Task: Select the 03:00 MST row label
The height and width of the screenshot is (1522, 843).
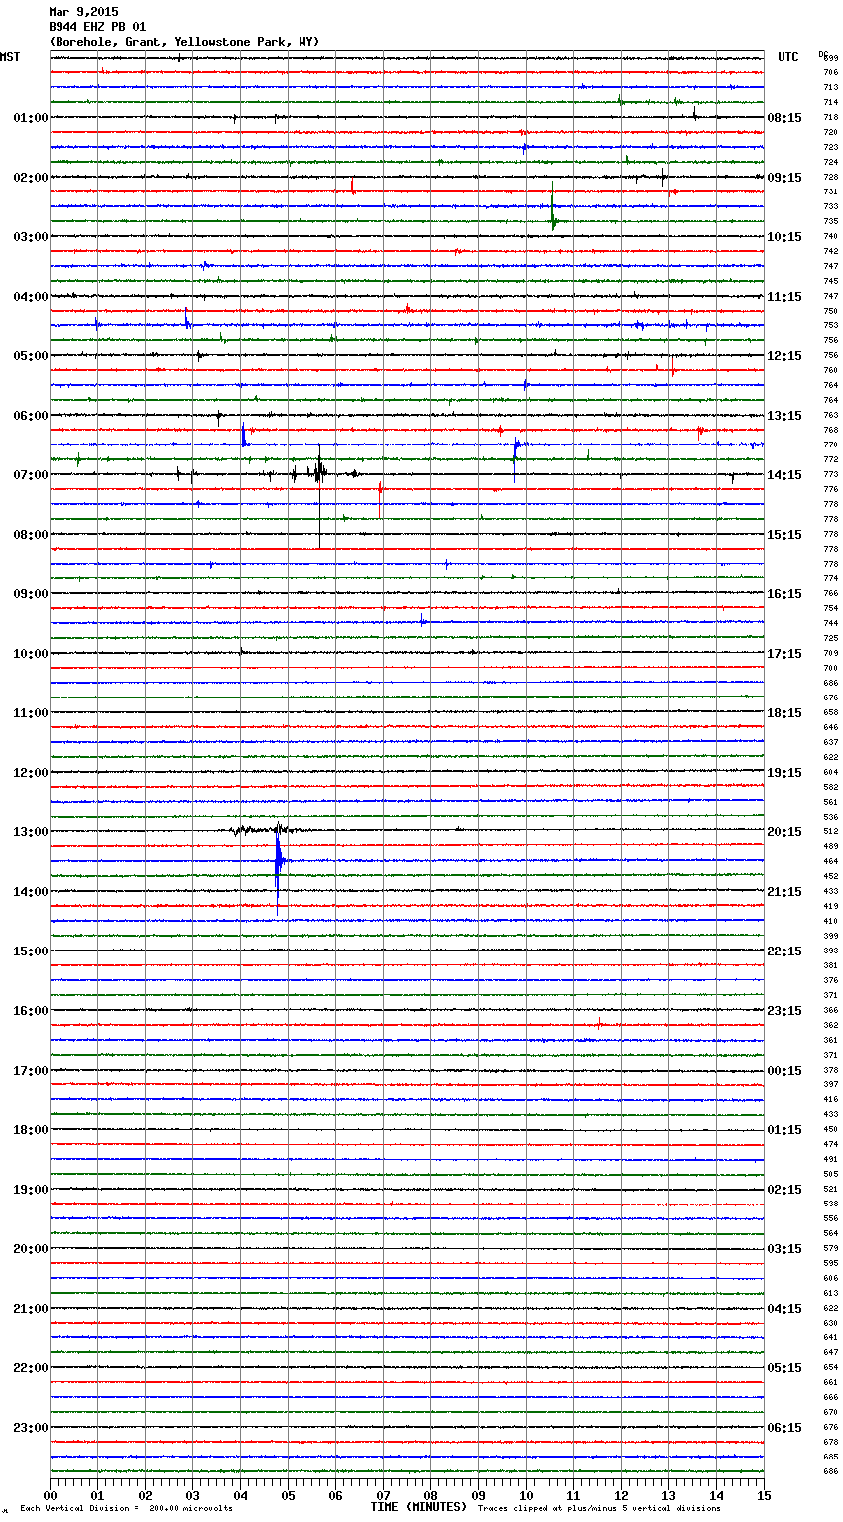Action: (x=31, y=237)
